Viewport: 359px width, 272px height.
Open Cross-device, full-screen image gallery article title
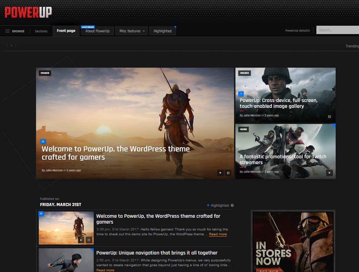click(x=278, y=103)
